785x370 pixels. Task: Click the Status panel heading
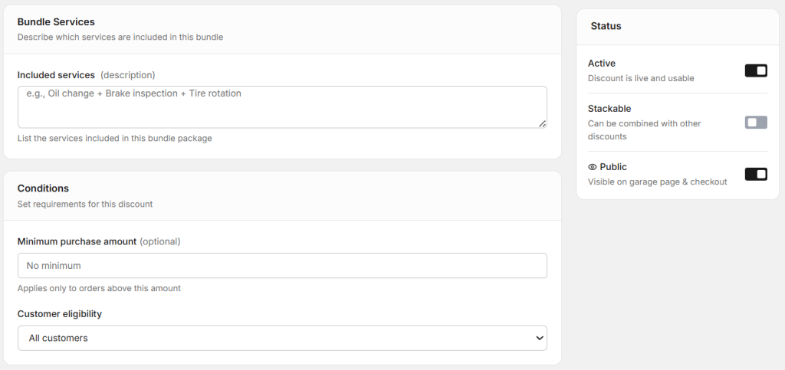[606, 26]
